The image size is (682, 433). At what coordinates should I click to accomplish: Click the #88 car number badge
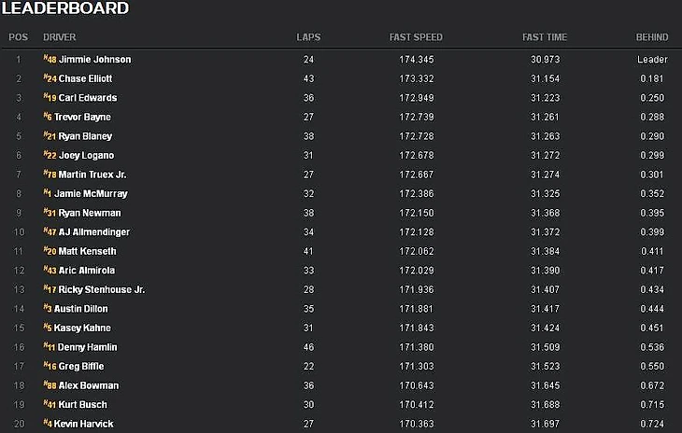coord(50,385)
